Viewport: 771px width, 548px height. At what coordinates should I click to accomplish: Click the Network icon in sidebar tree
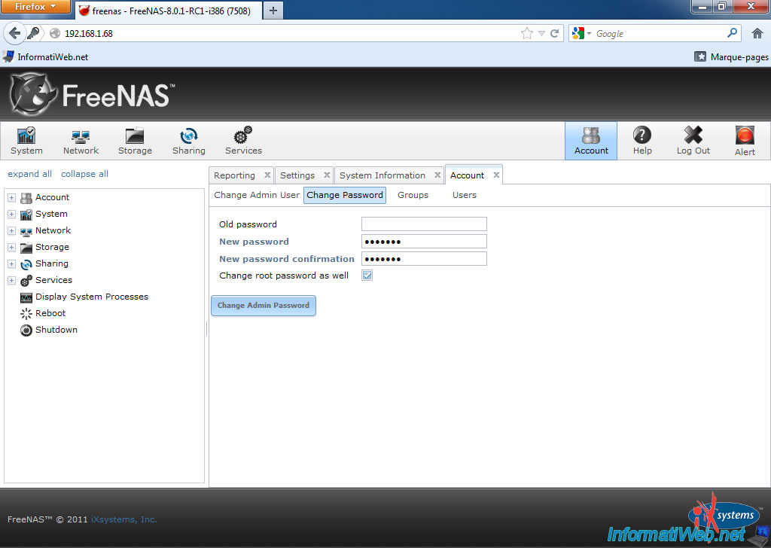tap(26, 231)
